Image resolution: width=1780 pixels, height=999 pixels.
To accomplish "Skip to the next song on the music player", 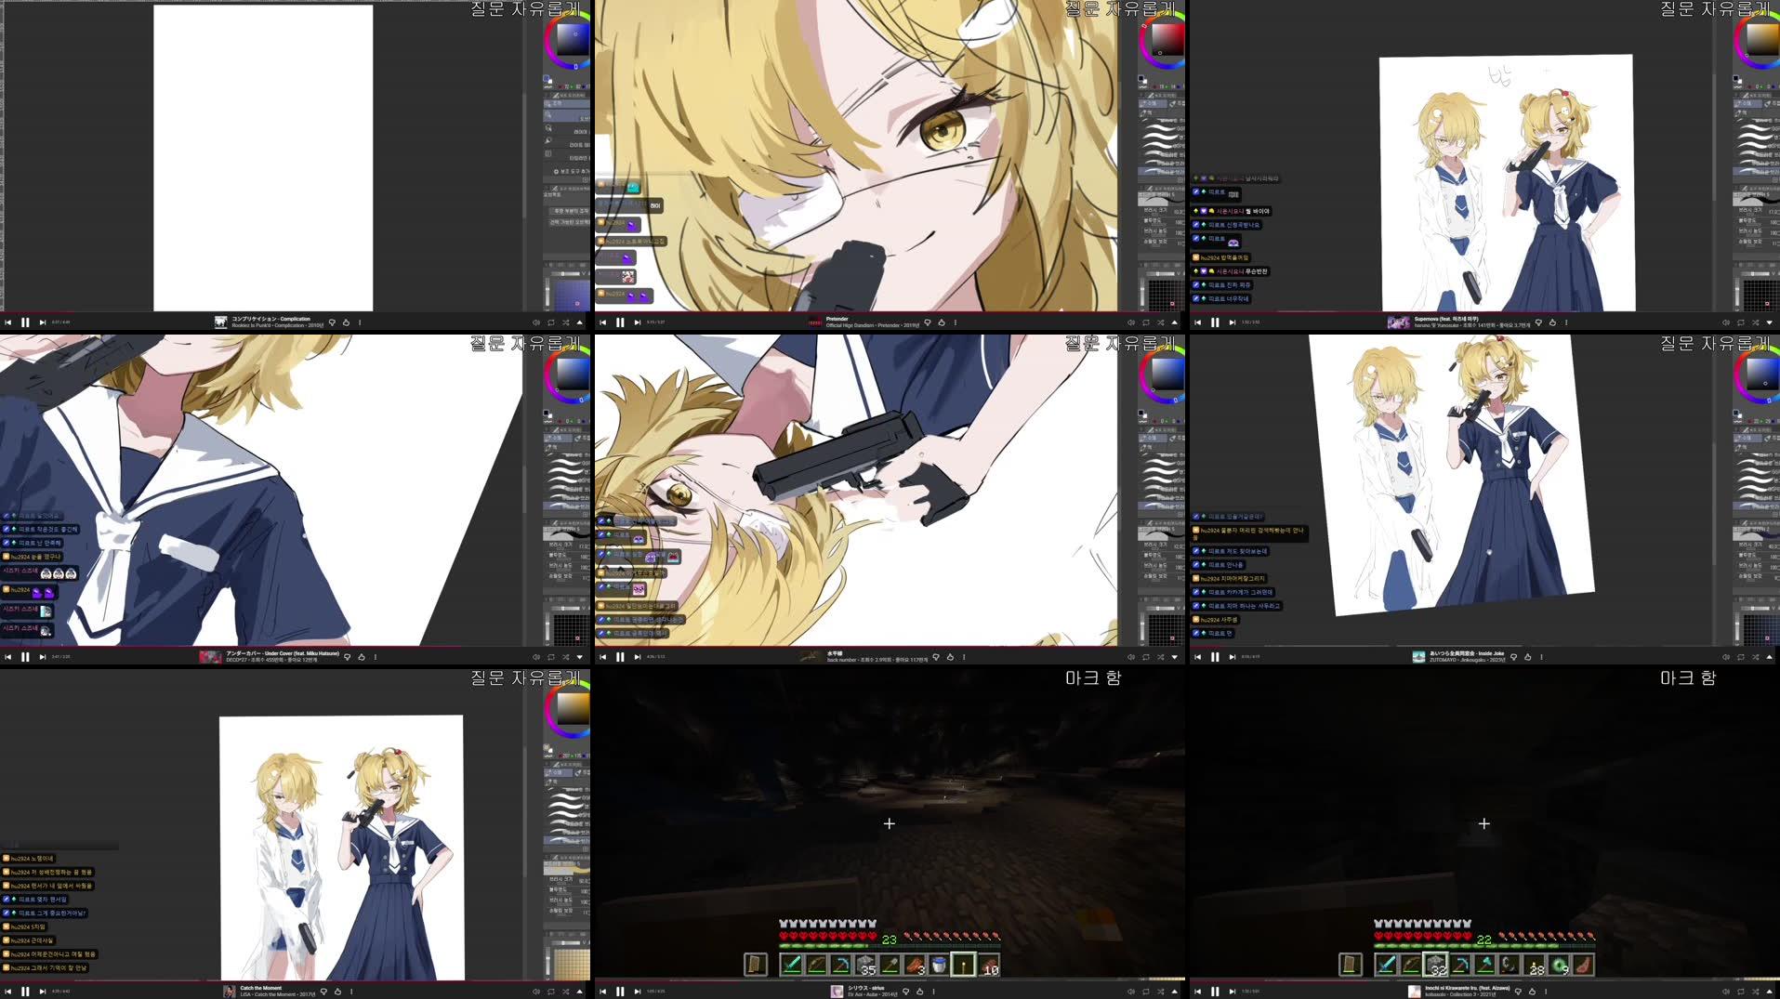I will [x=44, y=322].
